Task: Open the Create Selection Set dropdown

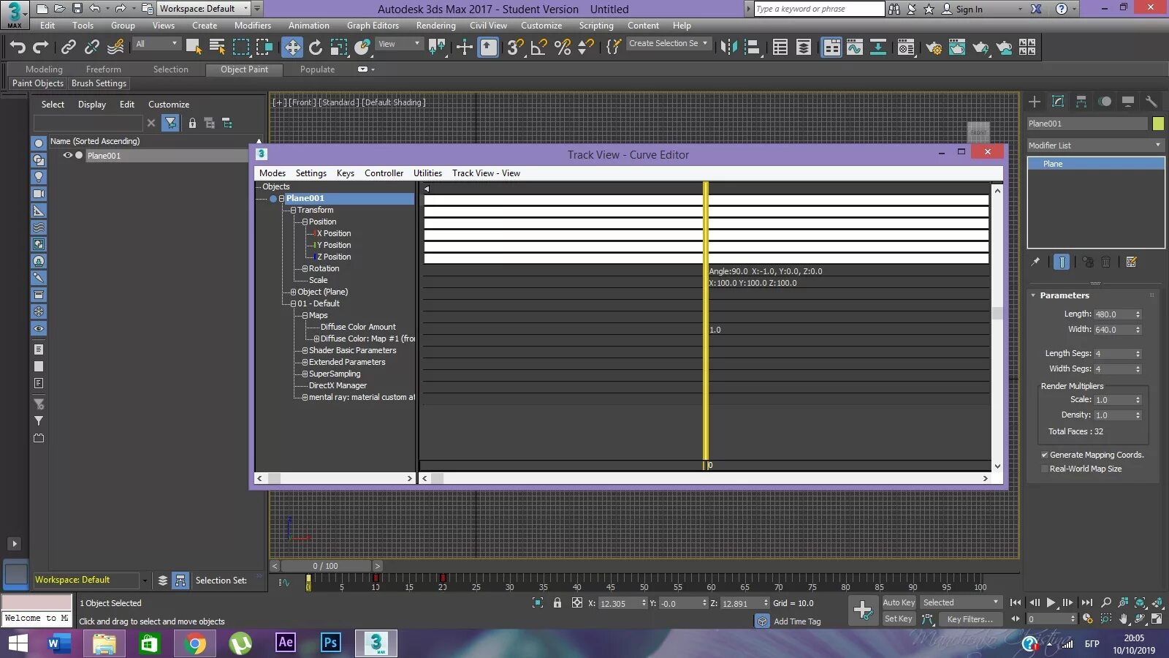Action: [x=668, y=44]
